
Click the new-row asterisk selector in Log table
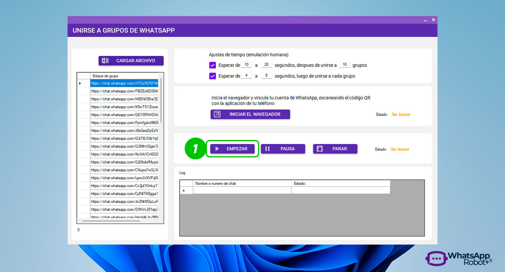[186, 191]
